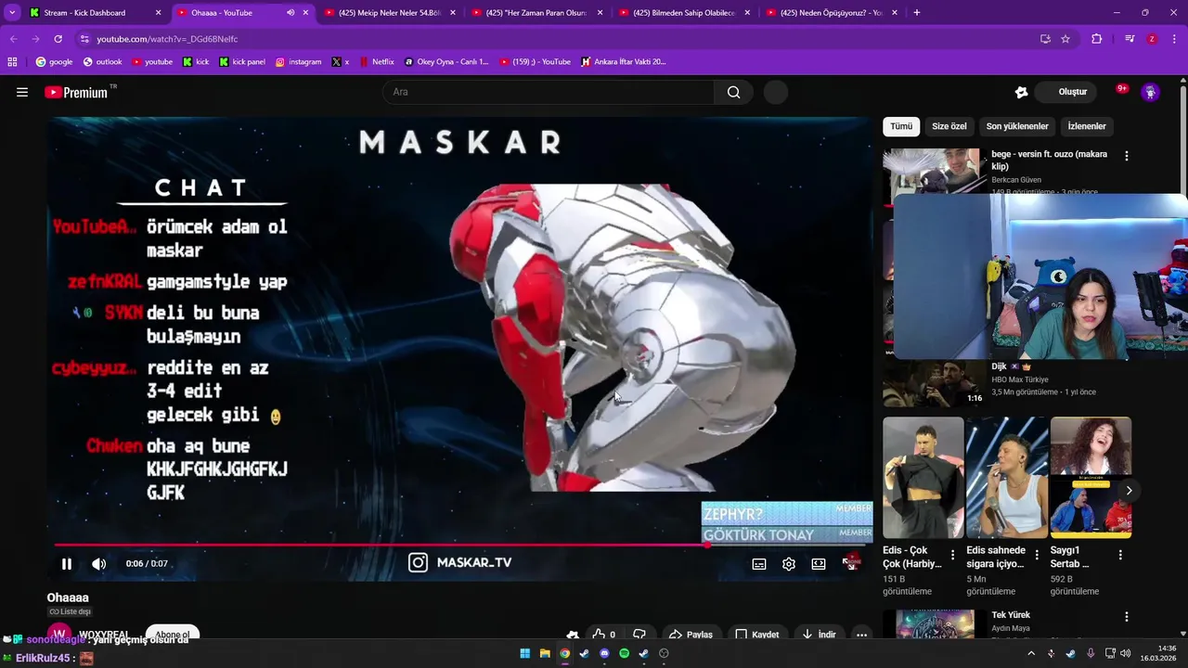
Task: Open options for Saygı1 Sertab short
Action: coord(1120,555)
